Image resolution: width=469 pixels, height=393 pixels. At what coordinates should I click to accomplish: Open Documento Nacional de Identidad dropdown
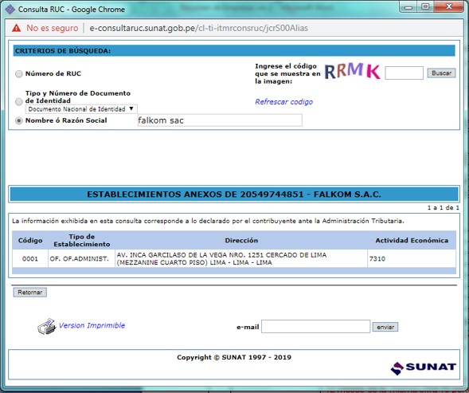click(x=81, y=109)
